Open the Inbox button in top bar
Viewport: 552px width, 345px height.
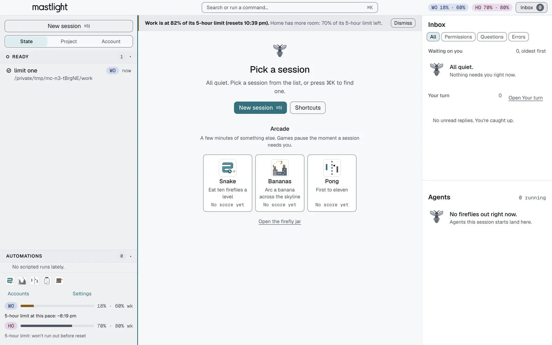[531, 8]
